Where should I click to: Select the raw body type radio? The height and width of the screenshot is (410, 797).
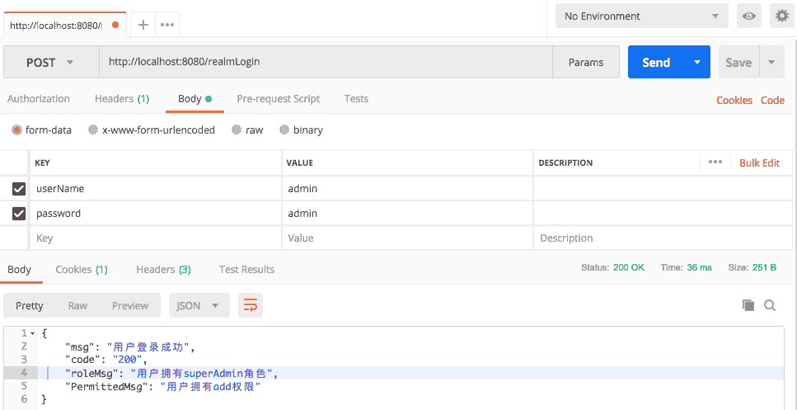coord(237,130)
